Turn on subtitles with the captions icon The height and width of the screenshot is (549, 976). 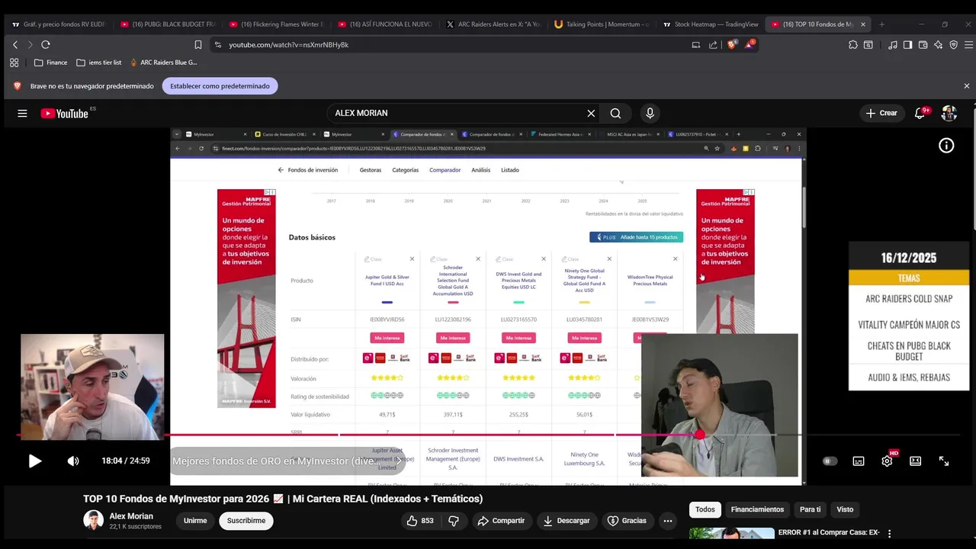859,461
